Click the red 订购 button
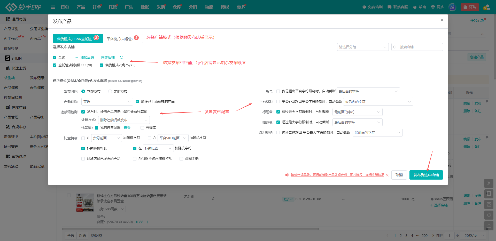496x241 pixels. point(470,7)
